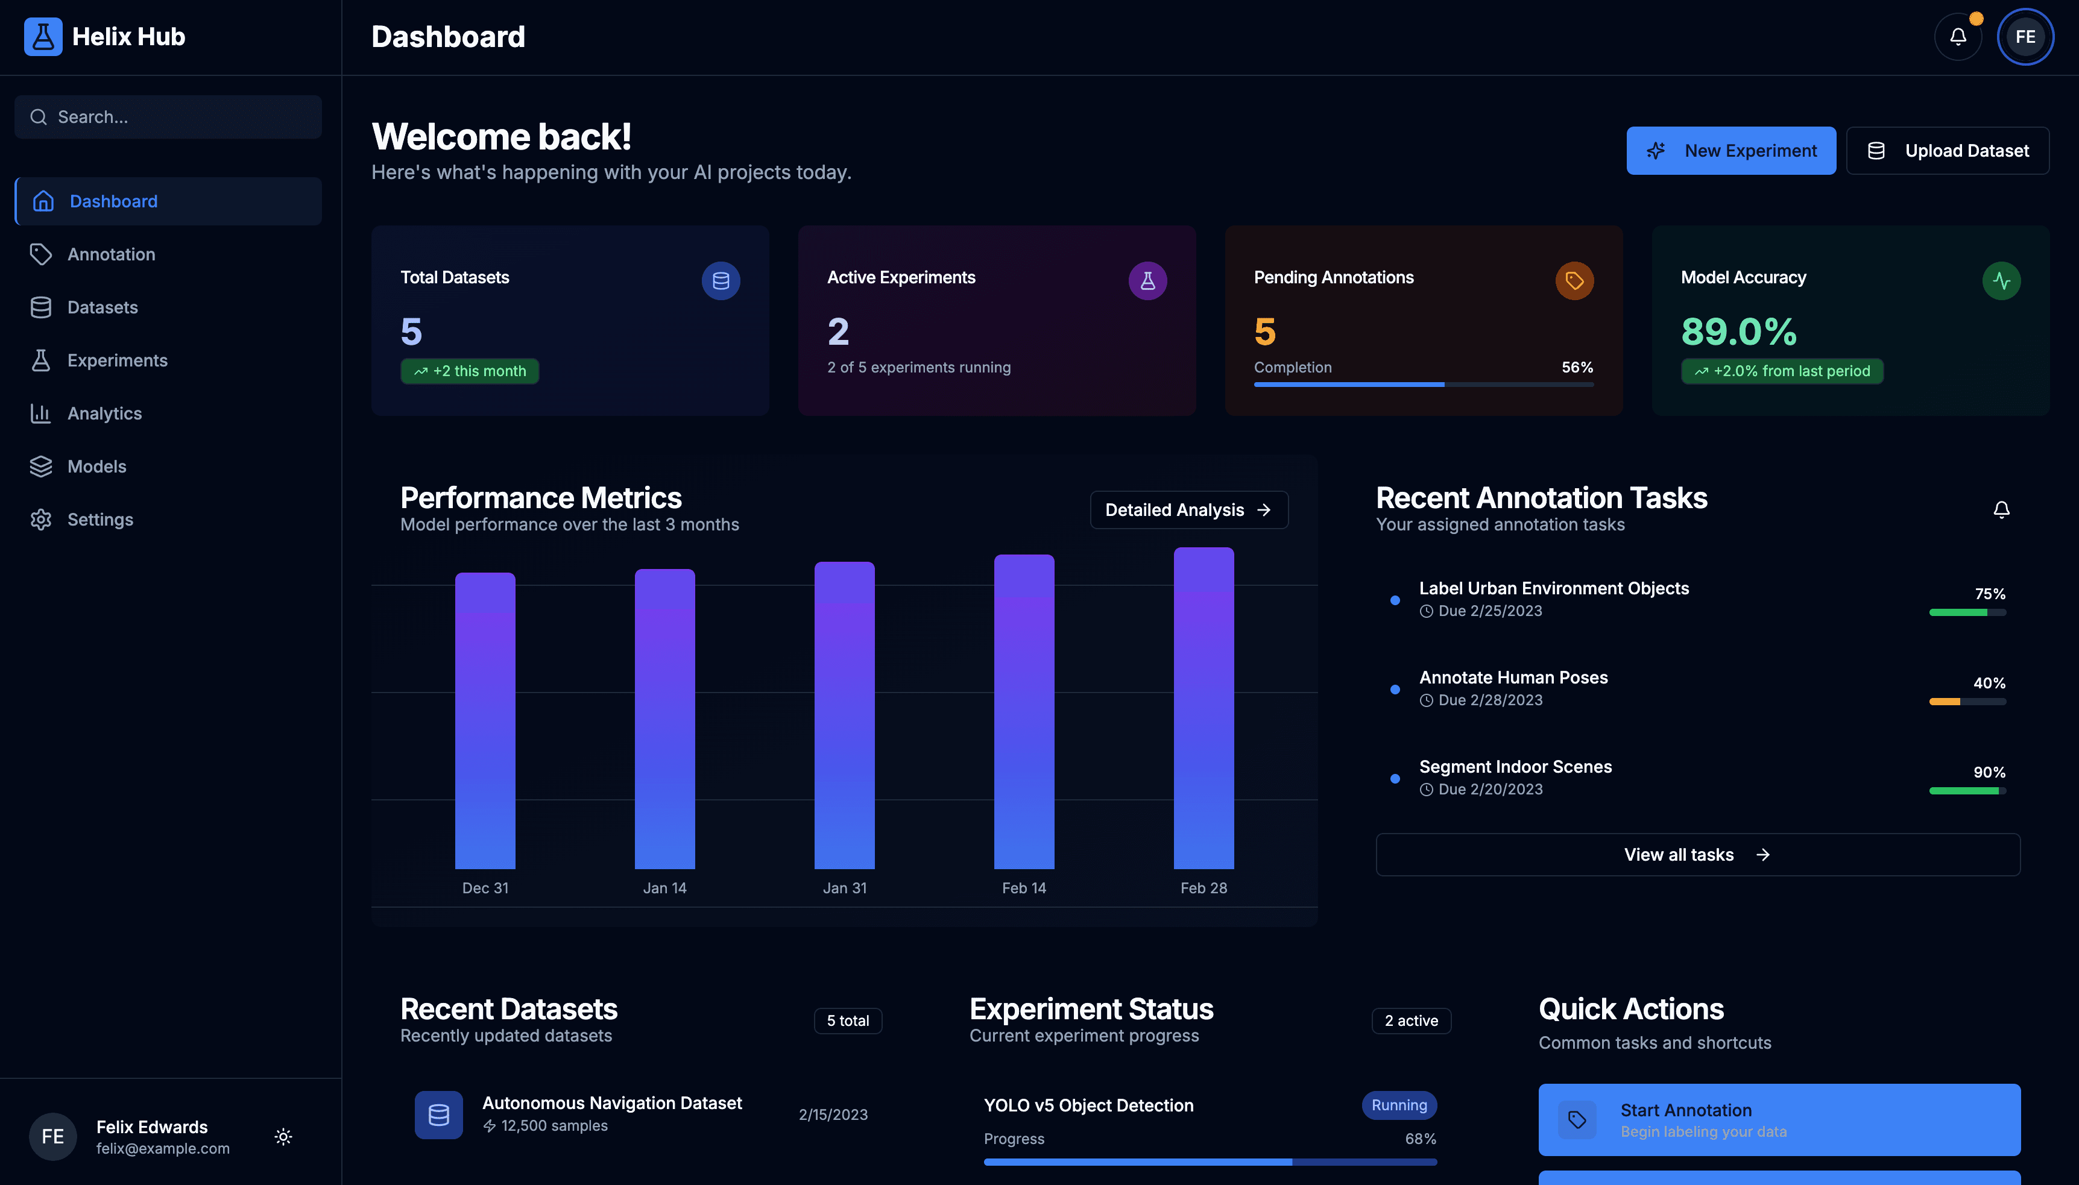Click inside the search field
This screenshot has height=1185, width=2079.
[168, 116]
